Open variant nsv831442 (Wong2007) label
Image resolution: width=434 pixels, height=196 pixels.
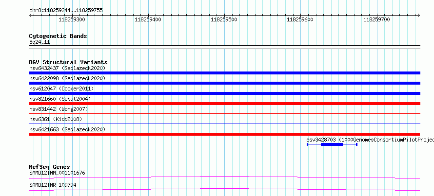tap(59, 109)
